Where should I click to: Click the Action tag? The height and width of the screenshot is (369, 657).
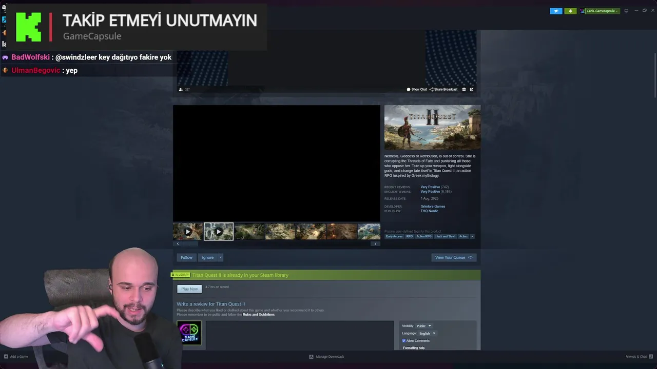pos(463,236)
